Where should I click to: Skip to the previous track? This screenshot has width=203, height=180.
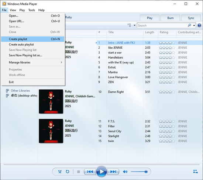click(90, 172)
